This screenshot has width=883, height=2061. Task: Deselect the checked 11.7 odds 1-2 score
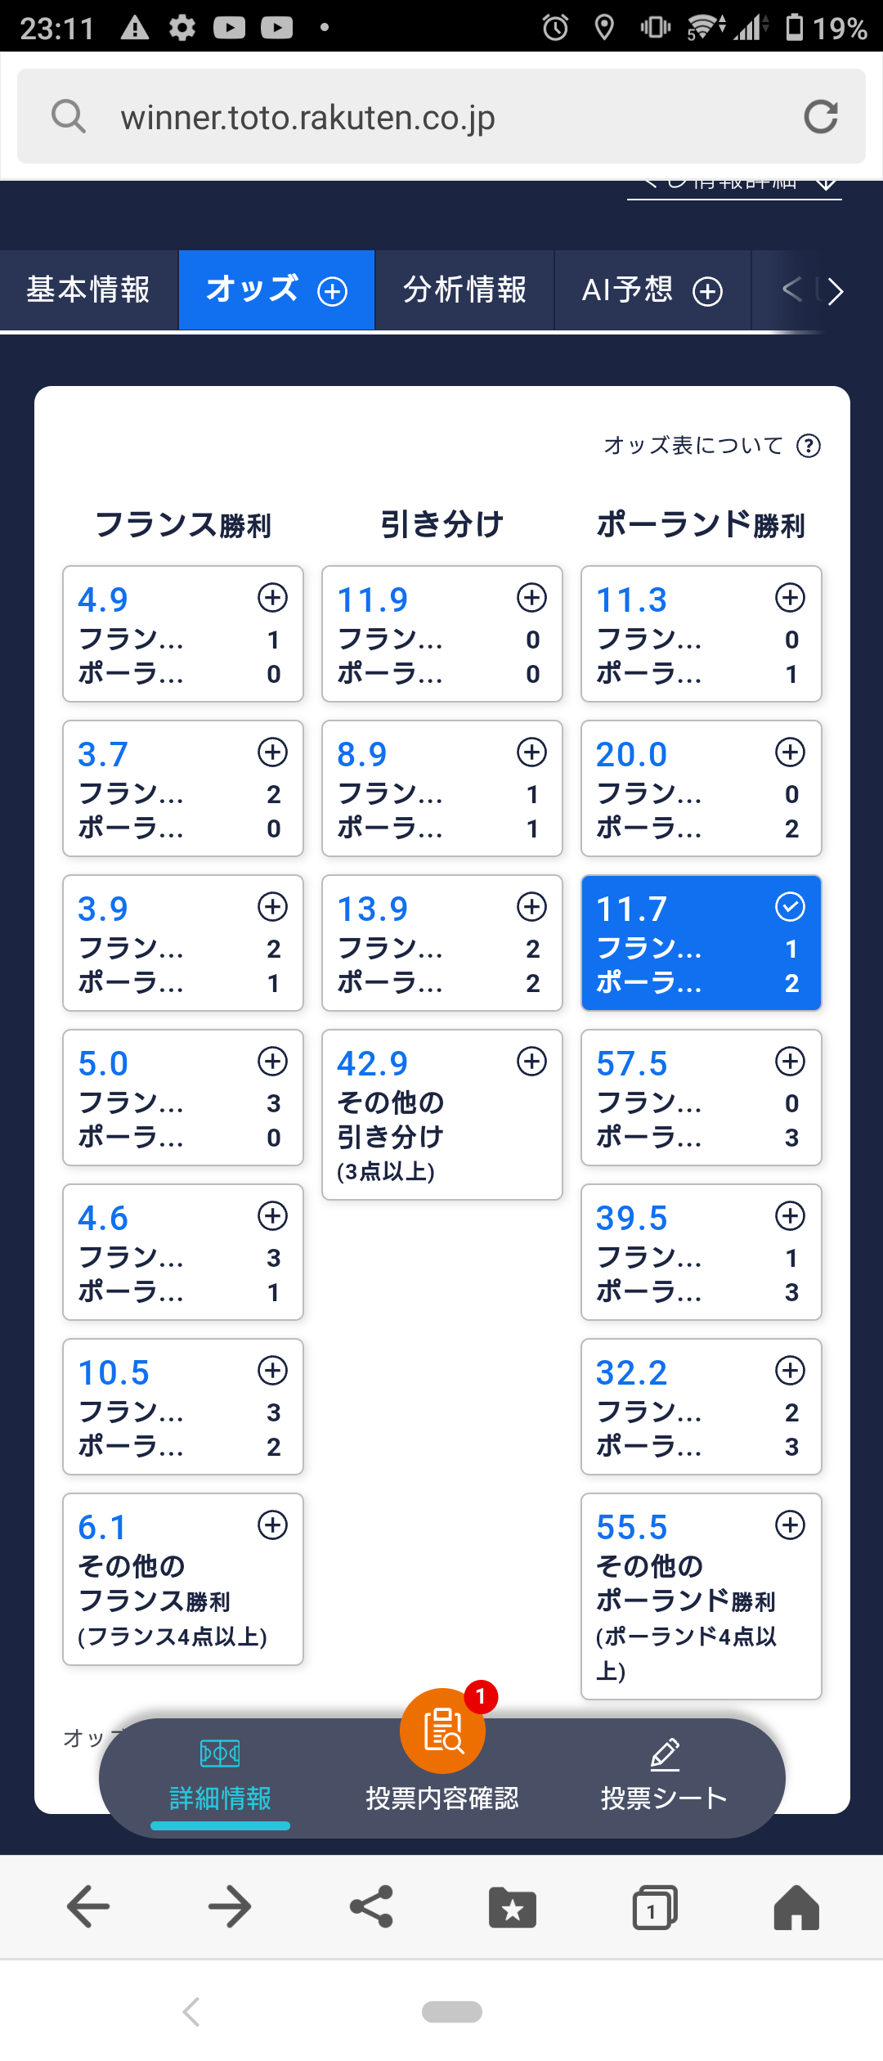pyautogui.click(x=701, y=943)
